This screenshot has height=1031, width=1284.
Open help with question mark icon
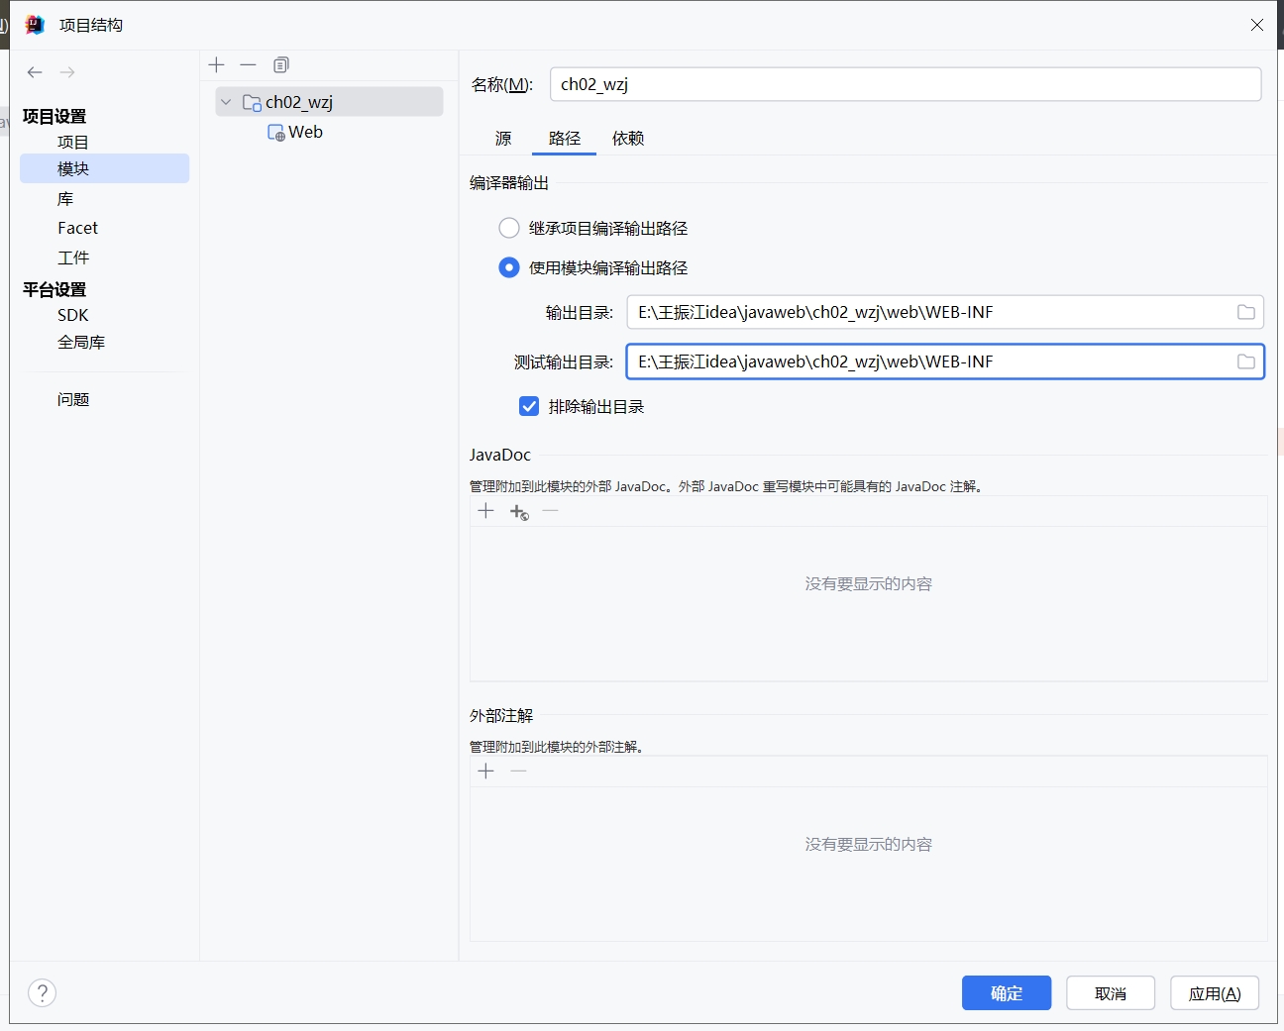(43, 992)
